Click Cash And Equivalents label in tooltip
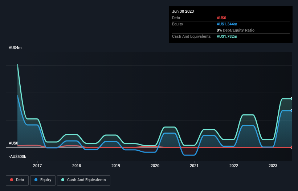 [x=191, y=36]
